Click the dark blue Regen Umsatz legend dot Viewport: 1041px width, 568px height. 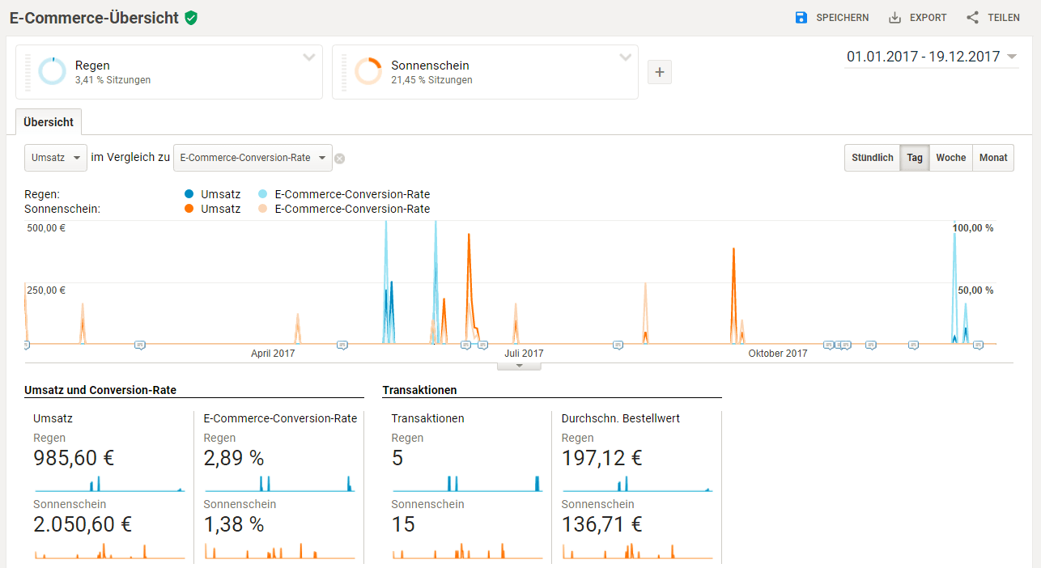point(189,194)
